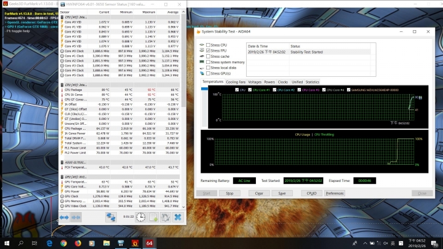This screenshot has width=443, height=249.
Task: Toggle CPU Core #4 graph checkbox
Action: pos(324,90)
